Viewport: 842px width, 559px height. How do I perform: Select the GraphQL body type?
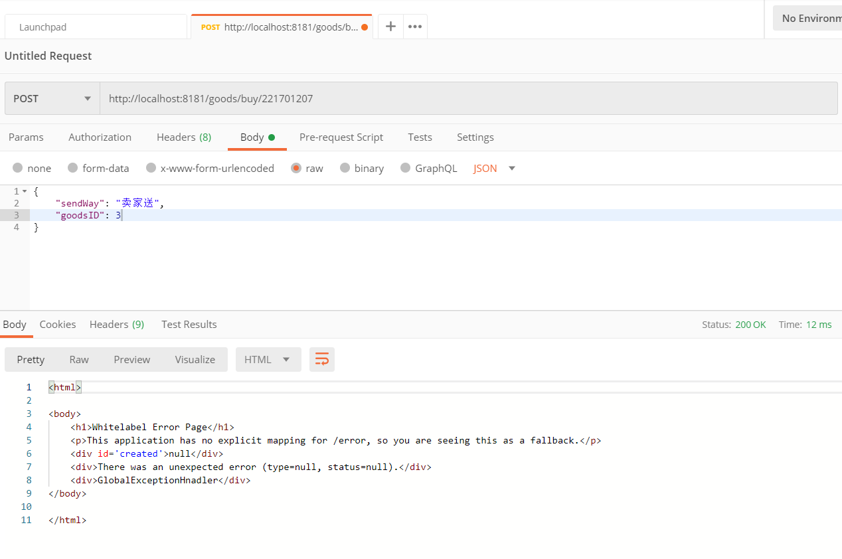coord(429,168)
